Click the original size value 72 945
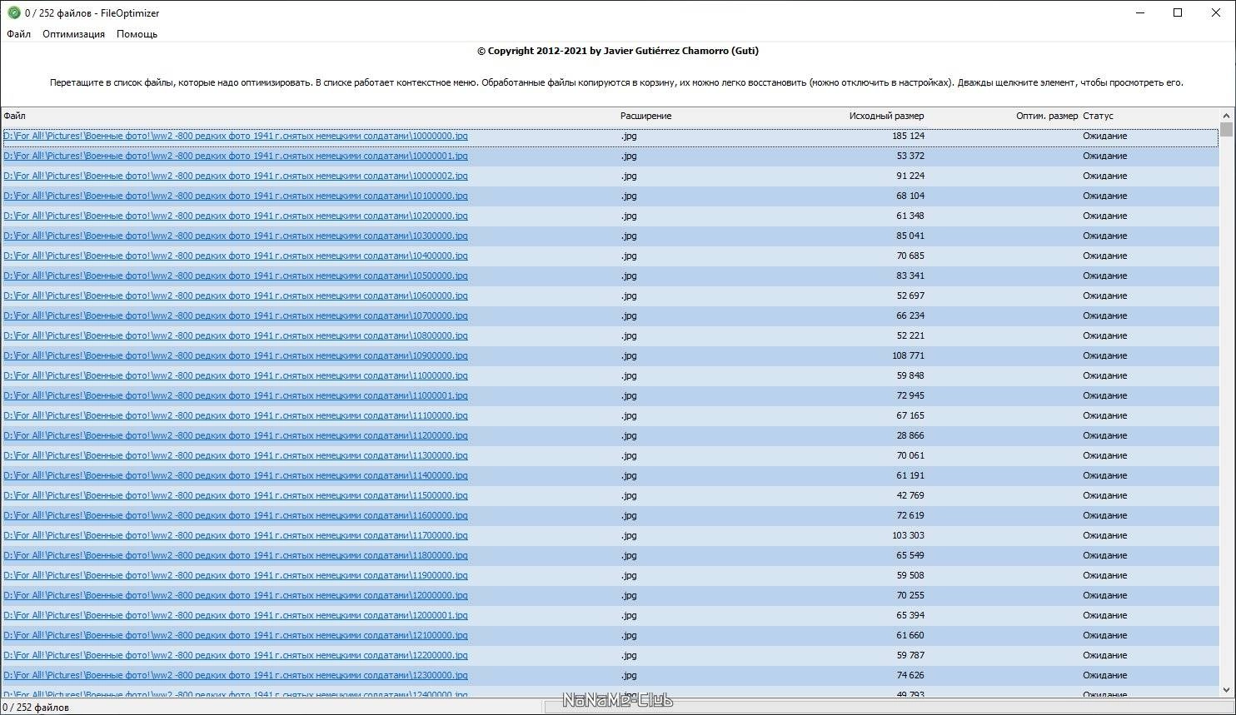 pos(910,395)
